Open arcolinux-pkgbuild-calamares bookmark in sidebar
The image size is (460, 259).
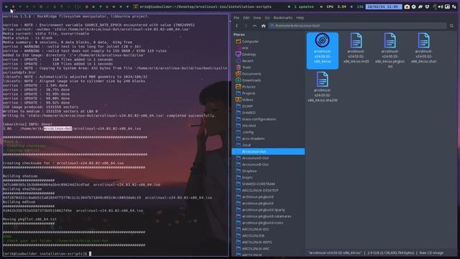(264, 216)
